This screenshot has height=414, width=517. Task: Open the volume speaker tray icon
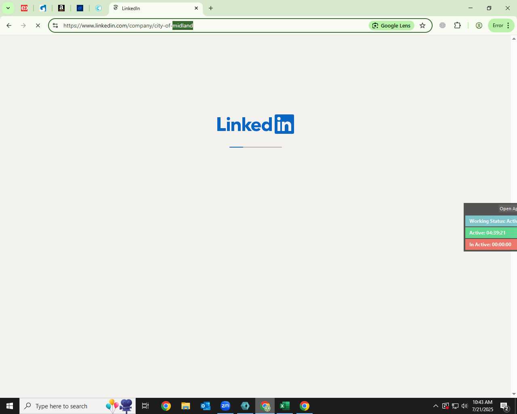(464, 406)
